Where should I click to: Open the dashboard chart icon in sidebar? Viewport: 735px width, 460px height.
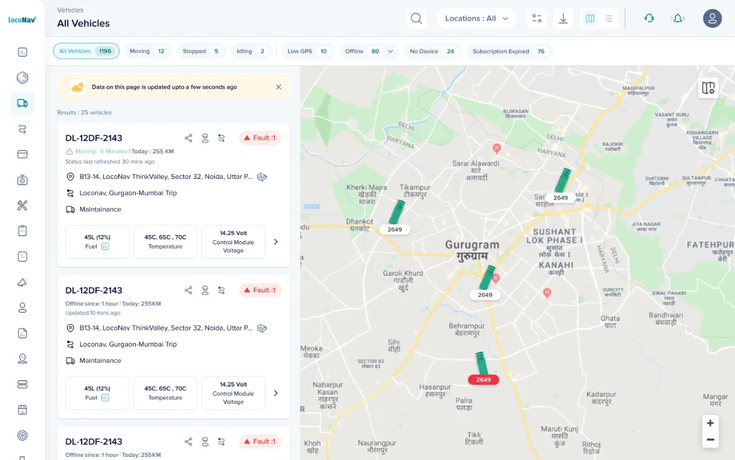coord(22,52)
